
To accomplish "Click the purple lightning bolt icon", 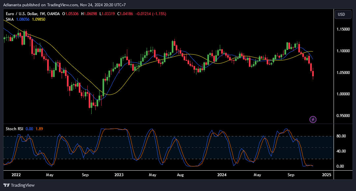I will tap(313, 119).
